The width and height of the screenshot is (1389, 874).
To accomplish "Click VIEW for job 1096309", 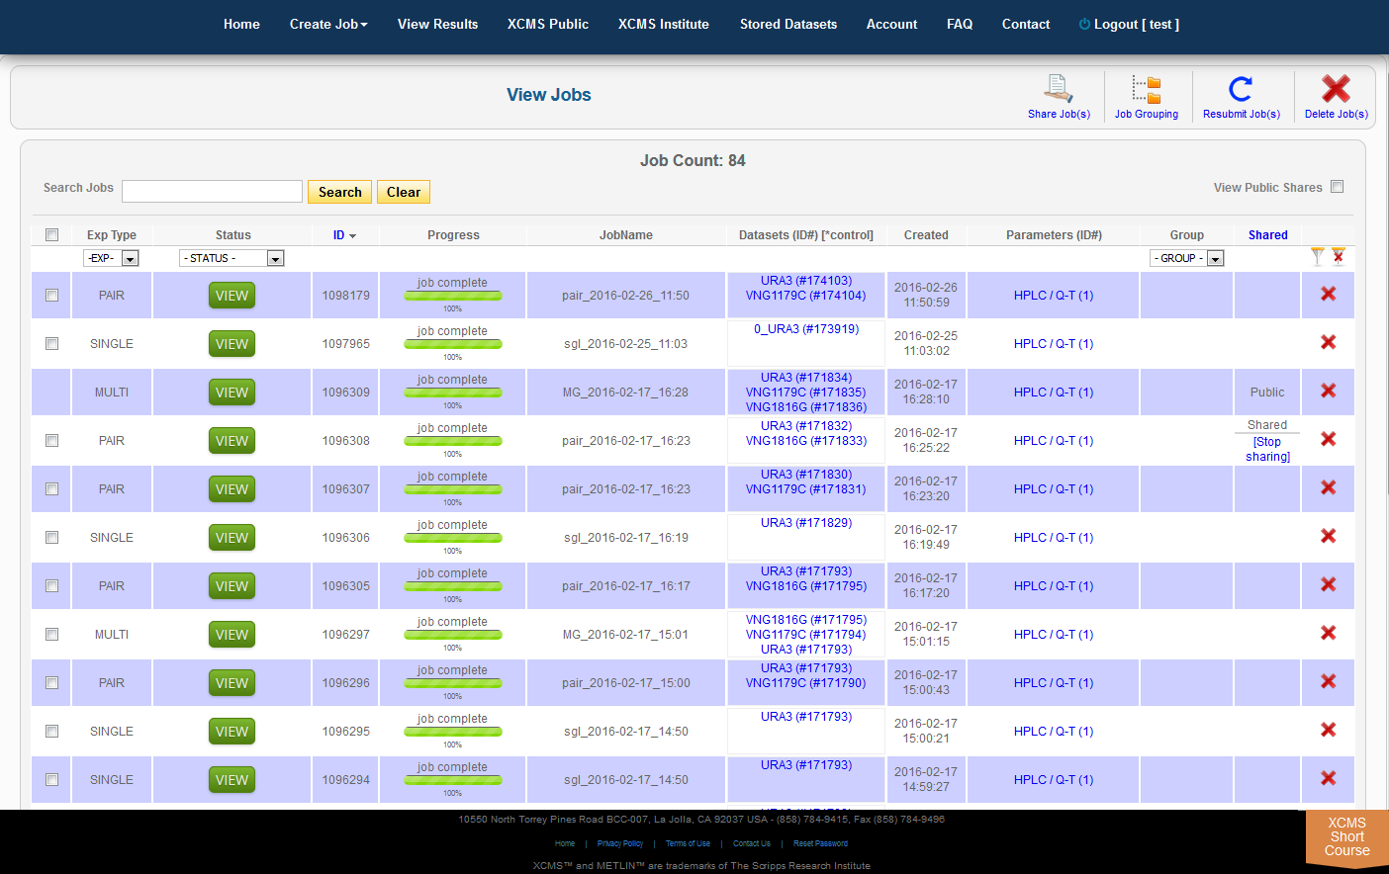I will pos(231,393).
